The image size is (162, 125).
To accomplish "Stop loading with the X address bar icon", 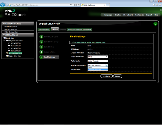I will click(x=79, y=5).
